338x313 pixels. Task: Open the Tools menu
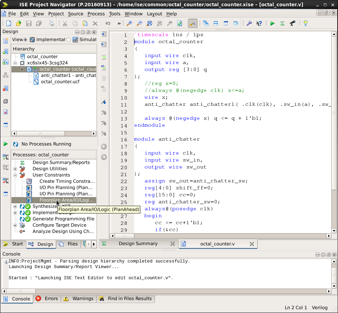[115, 14]
